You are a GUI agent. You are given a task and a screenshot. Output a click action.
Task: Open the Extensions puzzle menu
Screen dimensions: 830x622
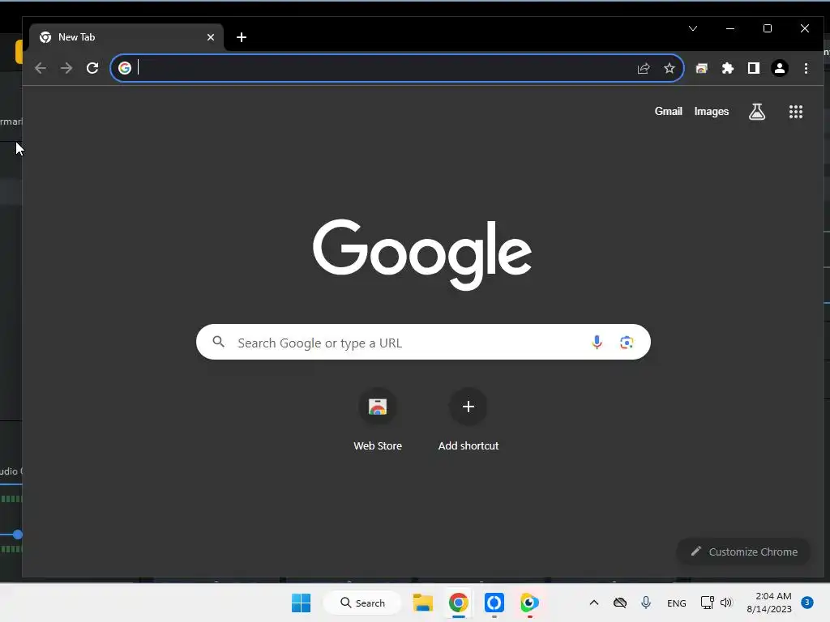(728, 68)
